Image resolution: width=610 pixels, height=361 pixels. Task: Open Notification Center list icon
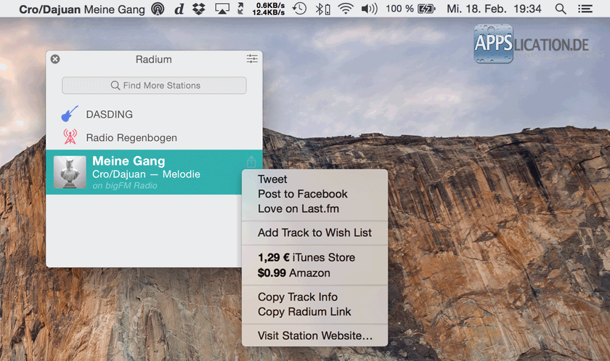pyautogui.click(x=585, y=9)
